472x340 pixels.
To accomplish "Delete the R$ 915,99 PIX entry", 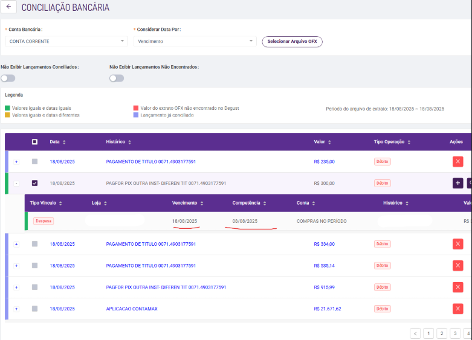I will (x=457, y=287).
